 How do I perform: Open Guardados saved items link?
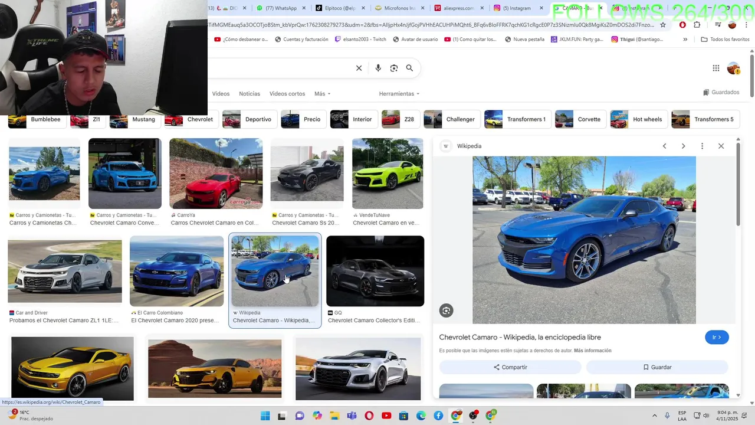point(721,93)
